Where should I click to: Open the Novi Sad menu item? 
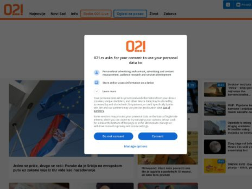[x=58, y=14]
